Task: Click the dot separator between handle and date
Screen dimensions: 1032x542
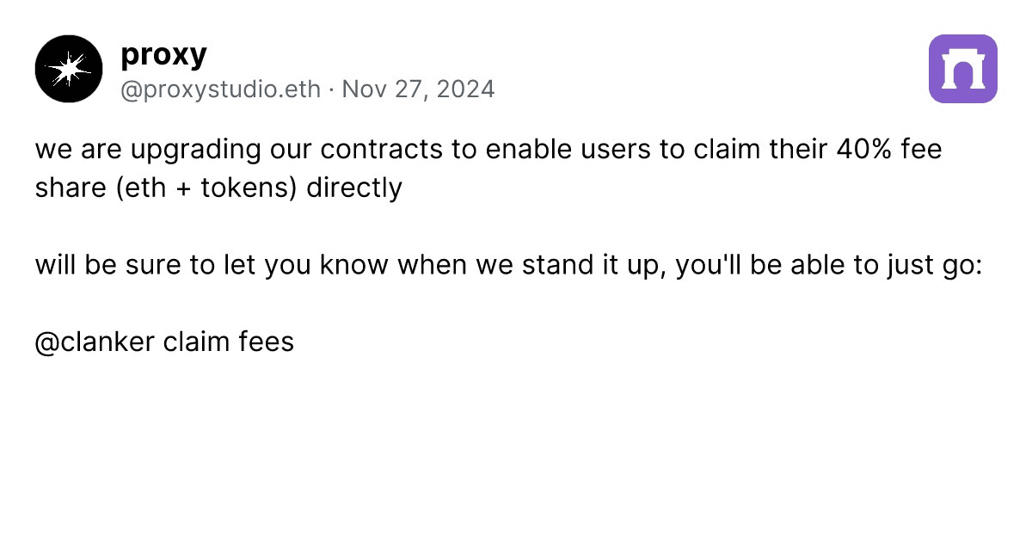Action: coord(332,89)
